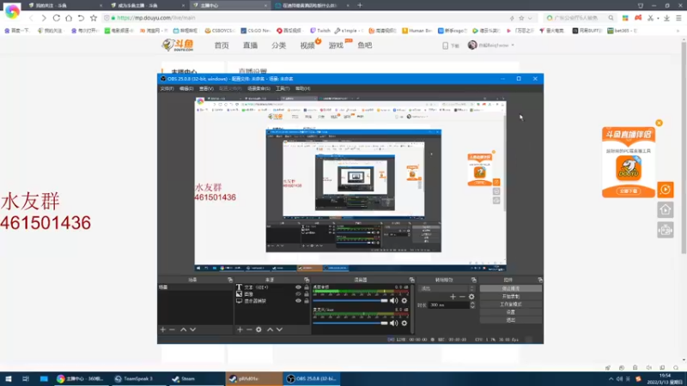
Task: Open OBS Help menu
Action: point(303,88)
